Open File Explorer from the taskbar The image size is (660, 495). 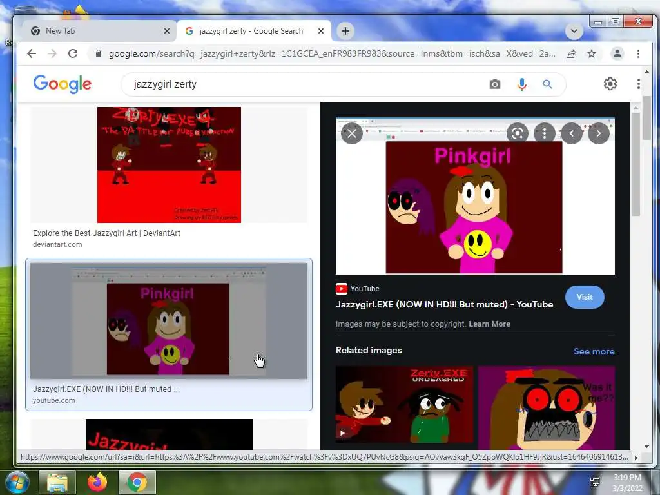[x=57, y=482]
